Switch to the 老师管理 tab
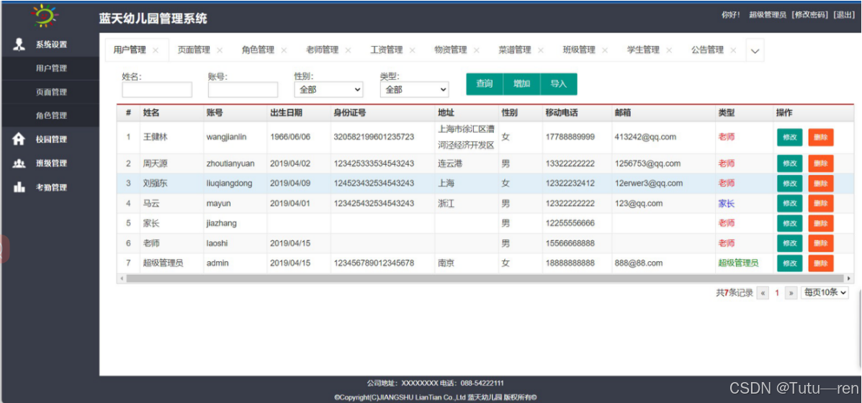This screenshot has width=862, height=403. point(322,50)
